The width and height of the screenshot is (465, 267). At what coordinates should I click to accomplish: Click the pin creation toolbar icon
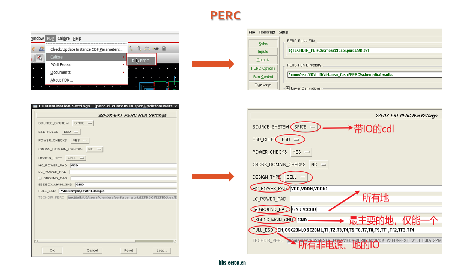pos(156,48)
